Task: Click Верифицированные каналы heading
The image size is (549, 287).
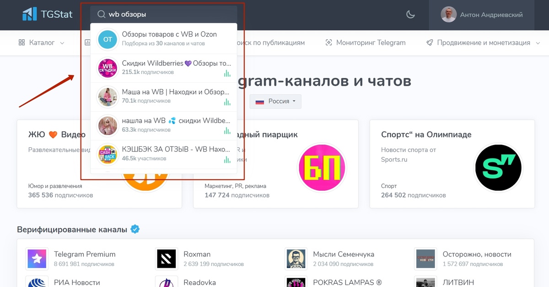Action: coord(72,229)
